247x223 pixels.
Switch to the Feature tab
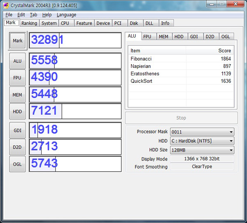[84, 23]
